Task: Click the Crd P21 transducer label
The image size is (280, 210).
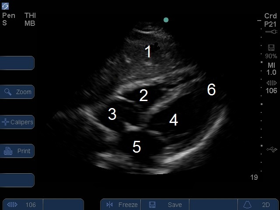Action: click(x=270, y=20)
